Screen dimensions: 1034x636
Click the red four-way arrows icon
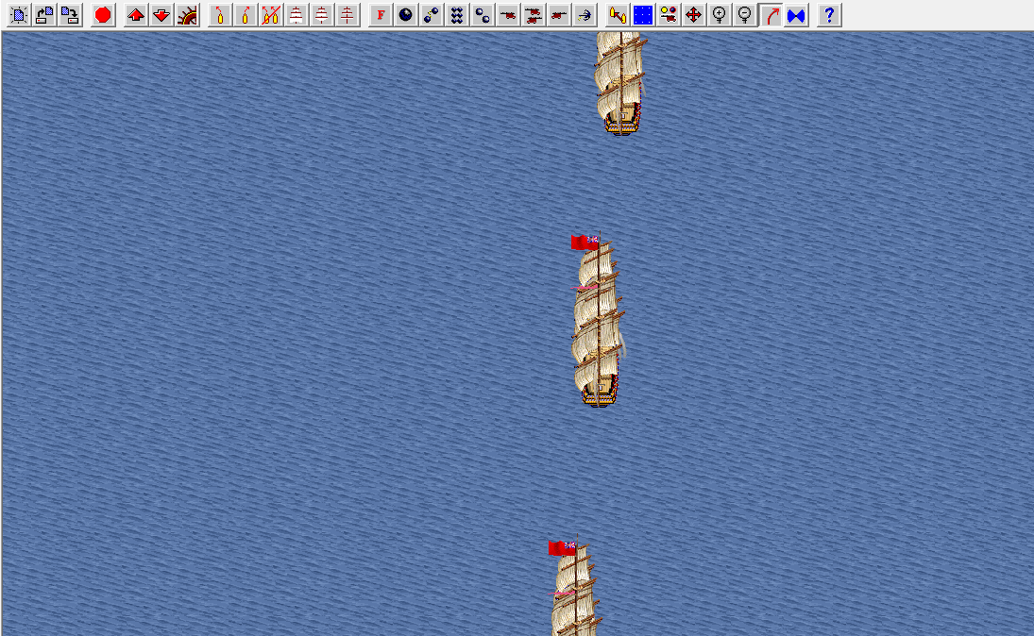694,15
